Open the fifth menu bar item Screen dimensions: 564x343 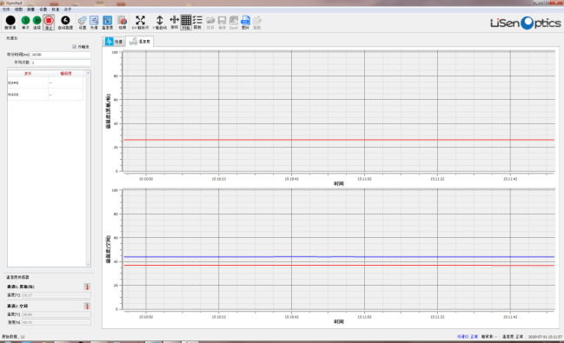[56, 10]
